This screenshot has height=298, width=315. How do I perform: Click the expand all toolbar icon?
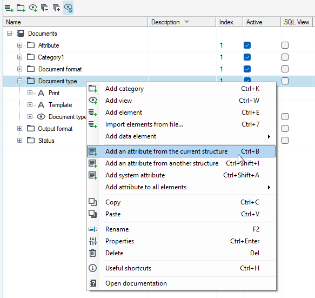coord(56,8)
